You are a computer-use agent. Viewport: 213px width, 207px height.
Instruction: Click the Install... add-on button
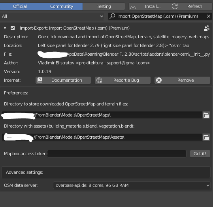point(149,6)
